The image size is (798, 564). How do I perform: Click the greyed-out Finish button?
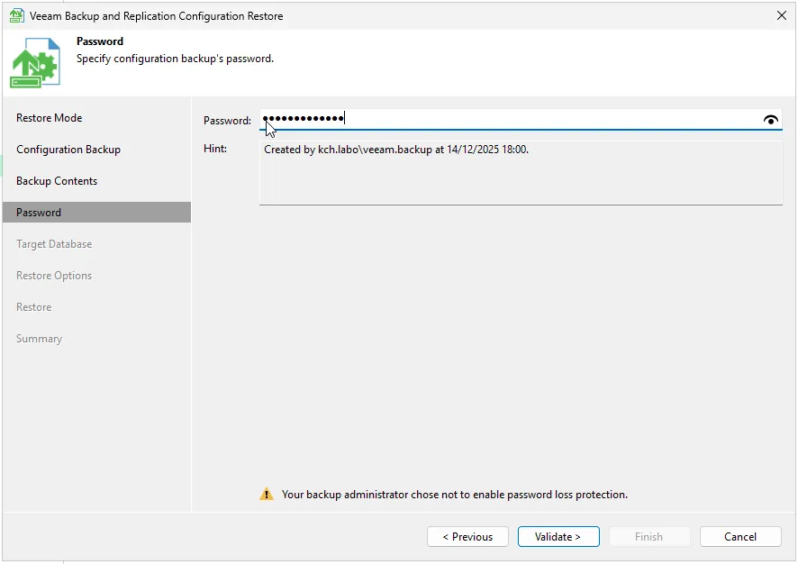coord(648,537)
